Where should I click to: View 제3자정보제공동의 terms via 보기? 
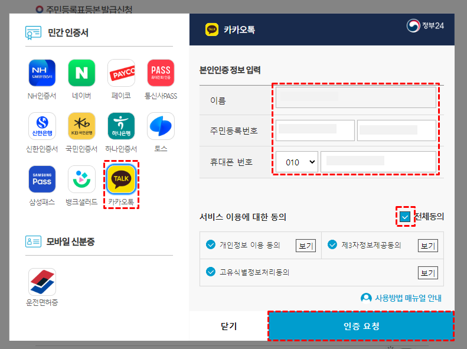(427, 246)
